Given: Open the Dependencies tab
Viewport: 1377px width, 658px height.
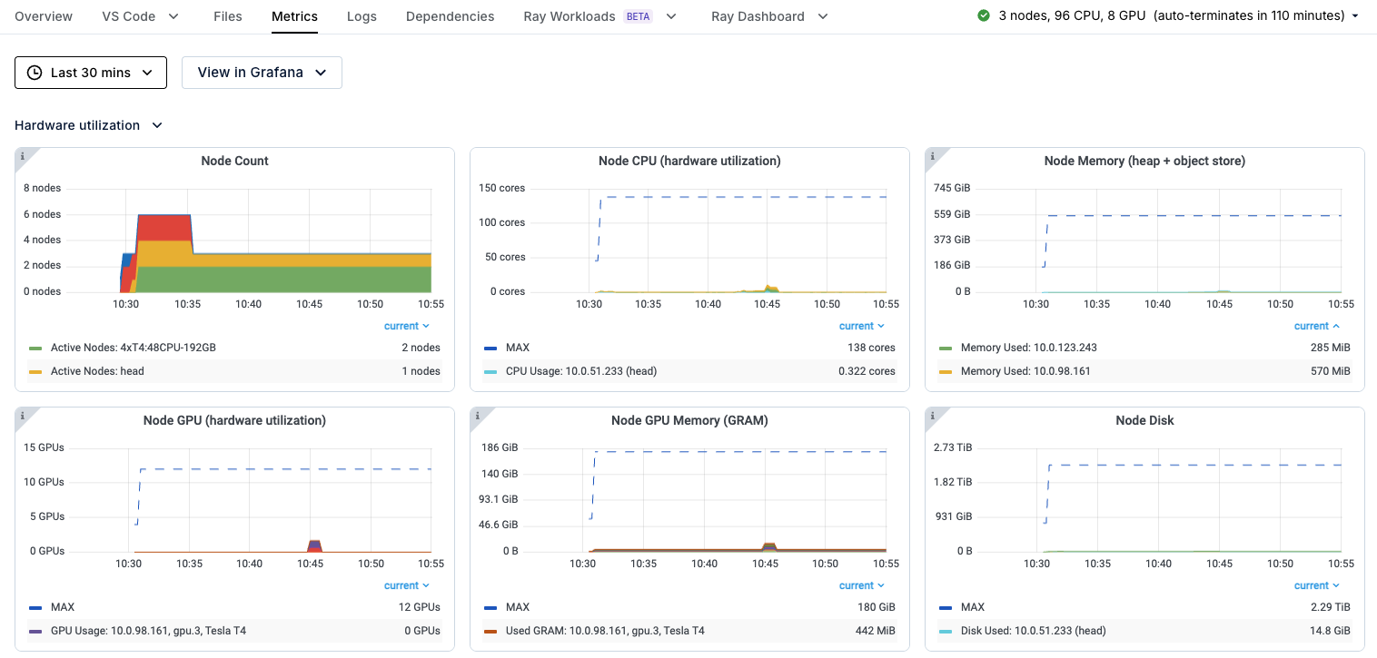Looking at the screenshot, I should (x=451, y=16).
